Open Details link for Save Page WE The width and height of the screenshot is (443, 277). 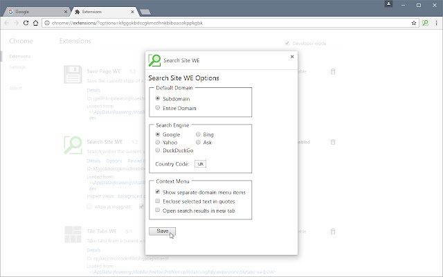click(93, 90)
